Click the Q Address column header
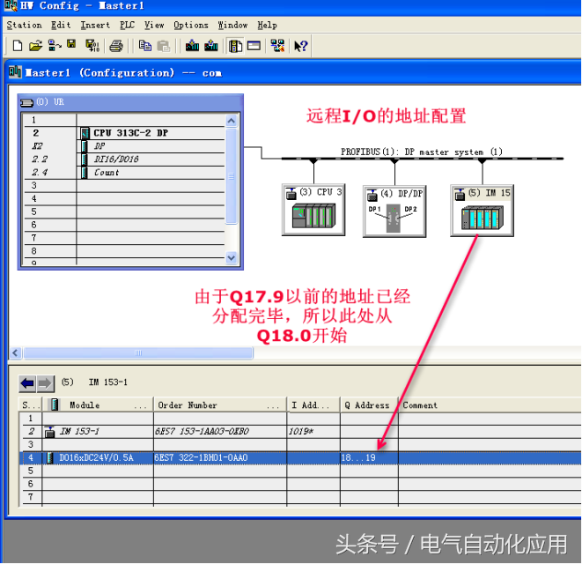Image resolution: width=582 pixels, height=564 pixels. (x=366, y=405)
